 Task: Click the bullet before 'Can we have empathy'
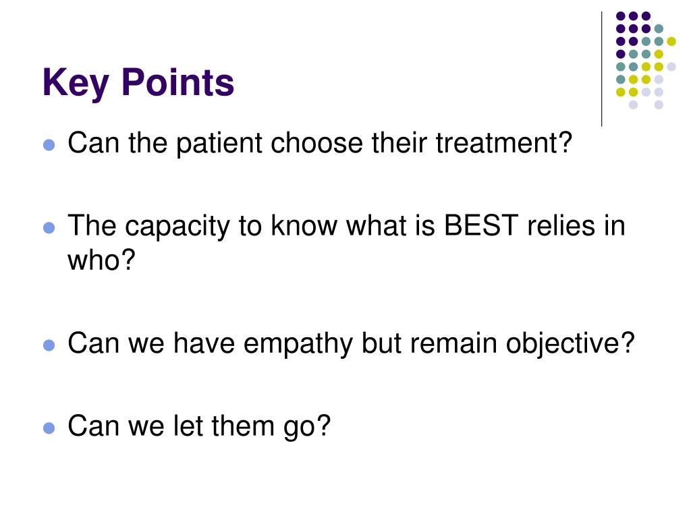point(49,345)
